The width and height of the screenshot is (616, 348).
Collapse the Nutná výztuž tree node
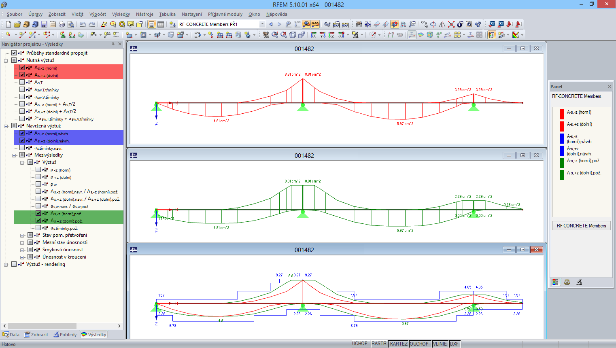tap(6, 61)
